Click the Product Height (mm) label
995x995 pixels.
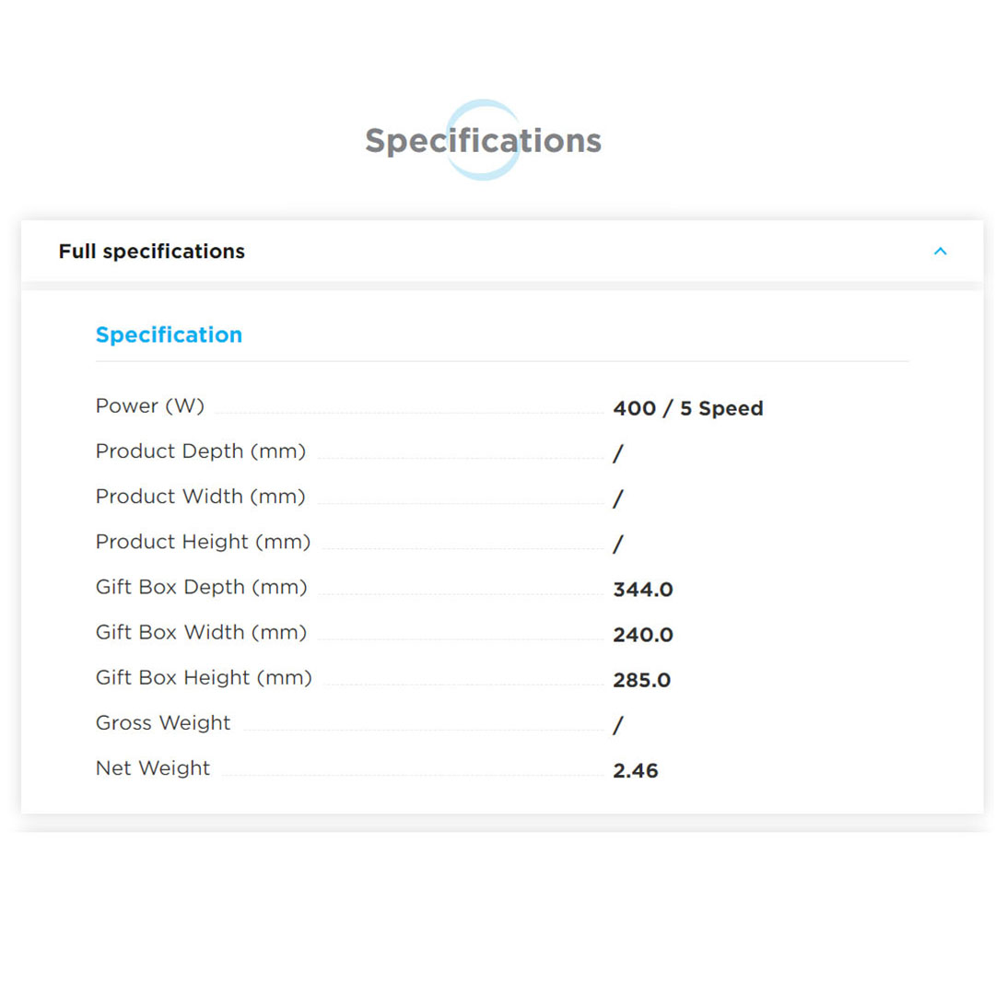(203, 542)
